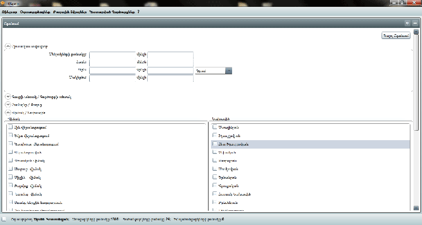
Task: Click the area minimum input field
Action: click(112, 78)
